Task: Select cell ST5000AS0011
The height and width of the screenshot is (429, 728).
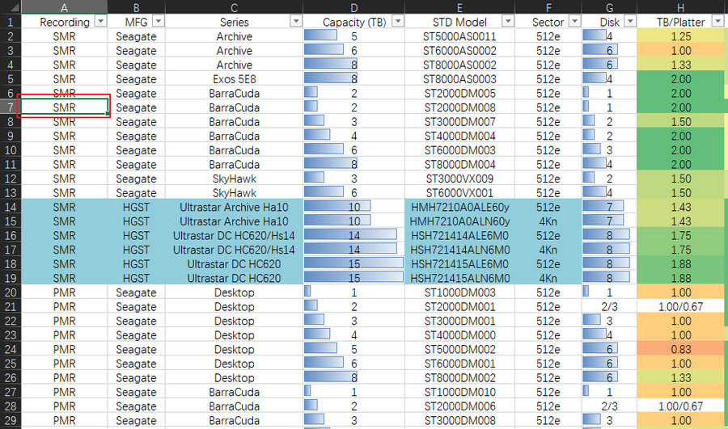Action: click(459, 36)
